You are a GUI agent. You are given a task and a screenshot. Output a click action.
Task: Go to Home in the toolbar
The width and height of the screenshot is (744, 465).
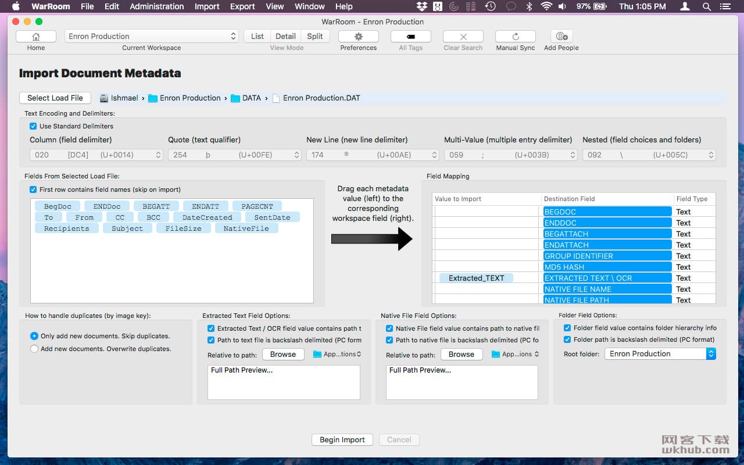pos(36,36)
